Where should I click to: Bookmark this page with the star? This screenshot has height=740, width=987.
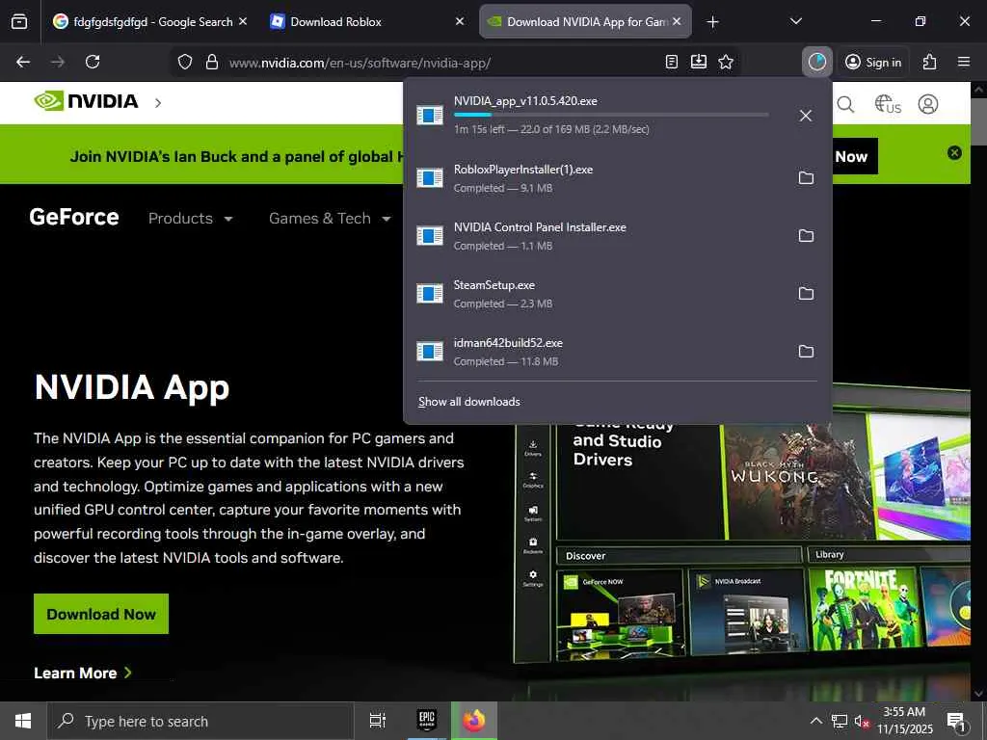[726, 62]
